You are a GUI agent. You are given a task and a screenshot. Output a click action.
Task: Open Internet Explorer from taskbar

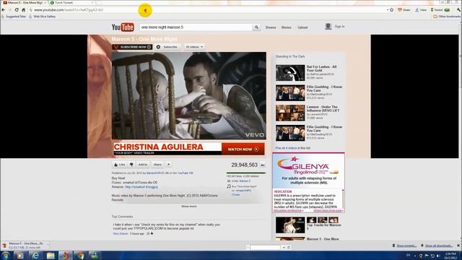pyautogui.click(x=35, y=256)
